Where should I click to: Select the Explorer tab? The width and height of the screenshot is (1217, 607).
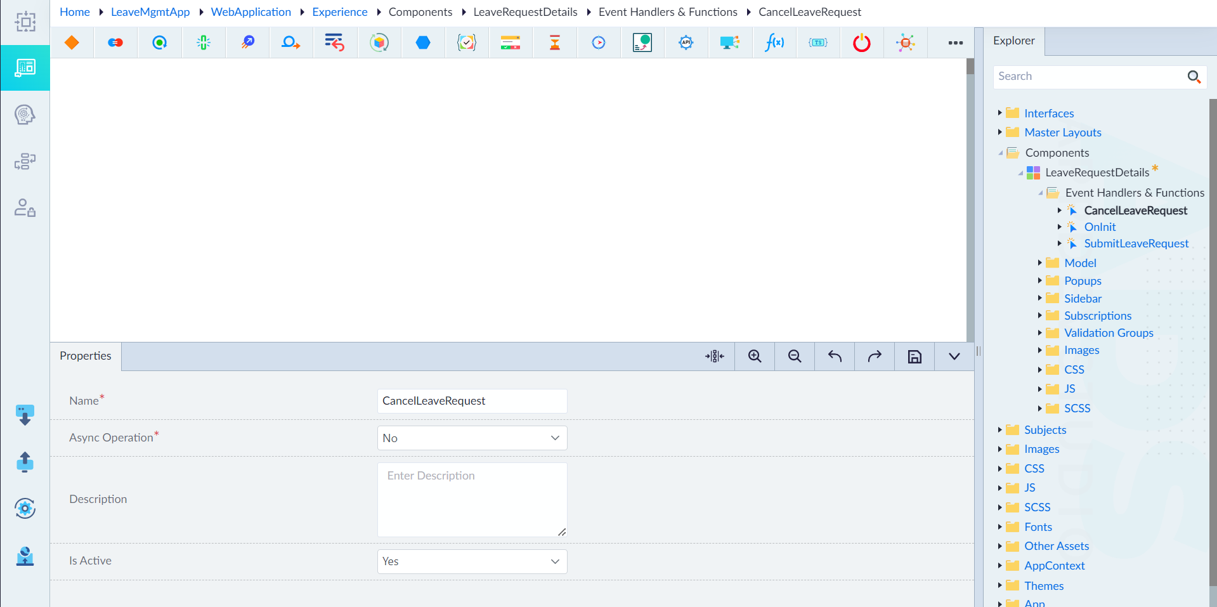click(1013, 41)
